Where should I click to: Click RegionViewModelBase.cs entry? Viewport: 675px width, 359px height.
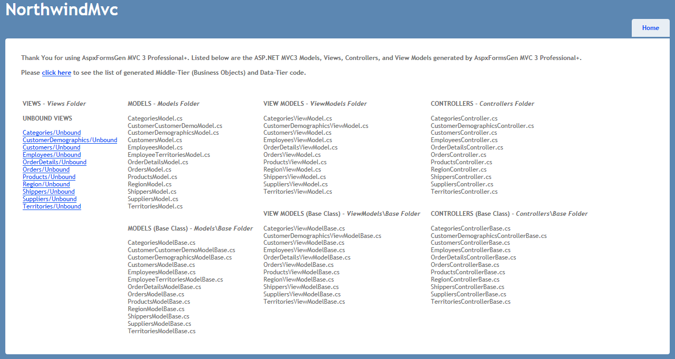tap(299, 280)
